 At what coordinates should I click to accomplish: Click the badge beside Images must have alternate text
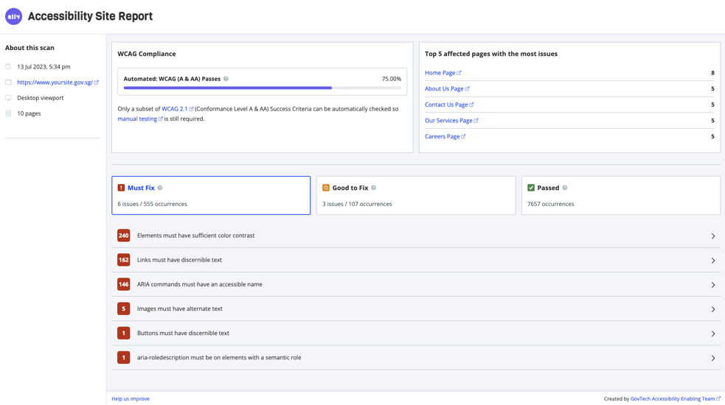pyautogui.click(x=123, y=309)
